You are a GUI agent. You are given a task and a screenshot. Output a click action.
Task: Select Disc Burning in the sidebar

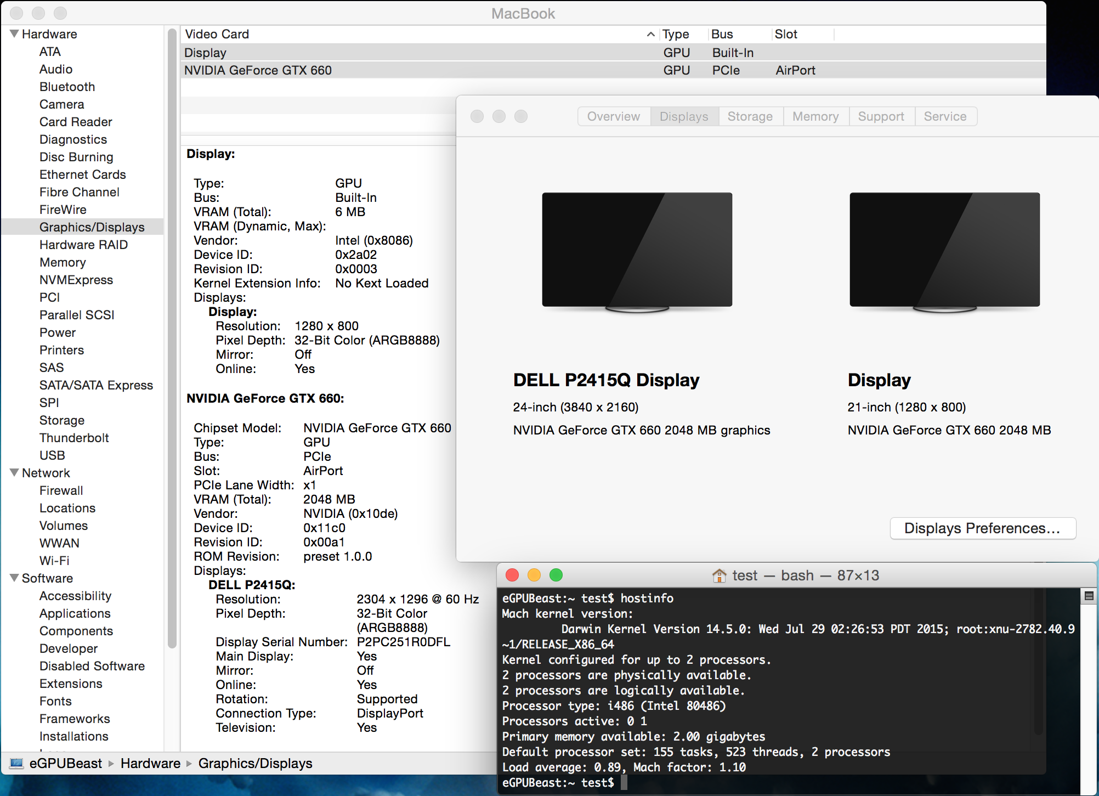[x=76, y=157]
